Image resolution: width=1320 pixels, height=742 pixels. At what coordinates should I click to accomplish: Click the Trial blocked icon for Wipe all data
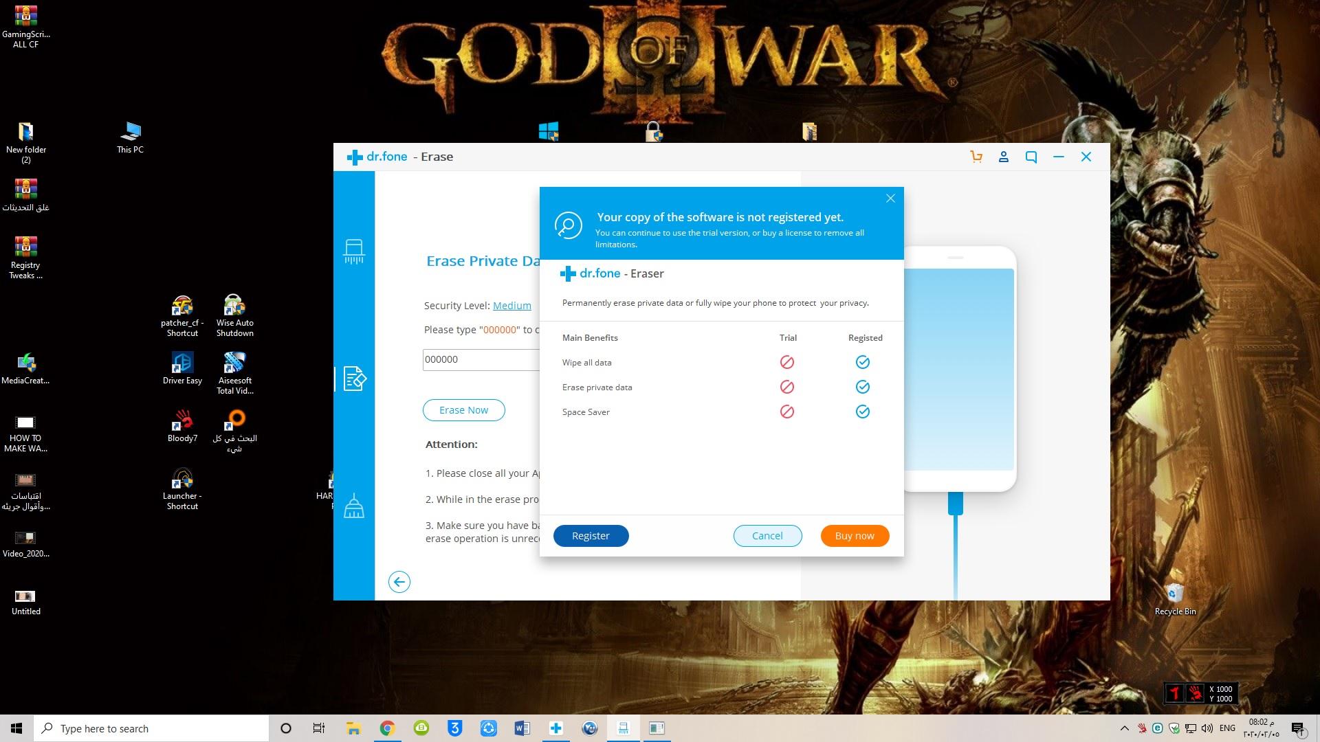[x=787, y=362]
